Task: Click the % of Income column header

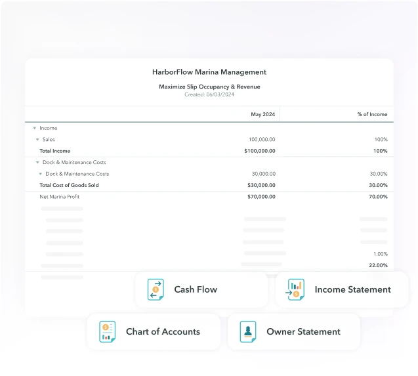Action: pyautogui.click(x=372, y=114)
